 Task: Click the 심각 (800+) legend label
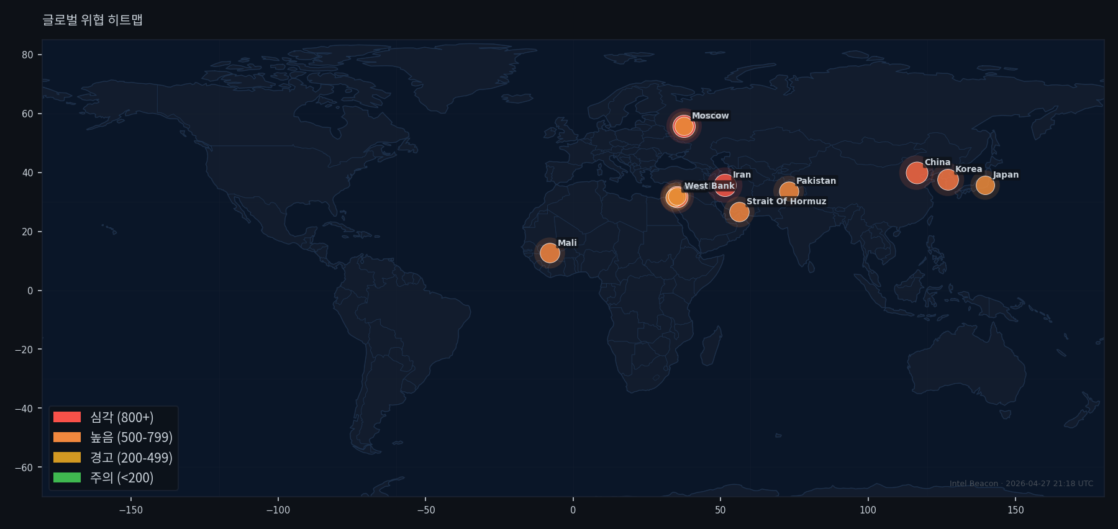(x=122, y=417)
